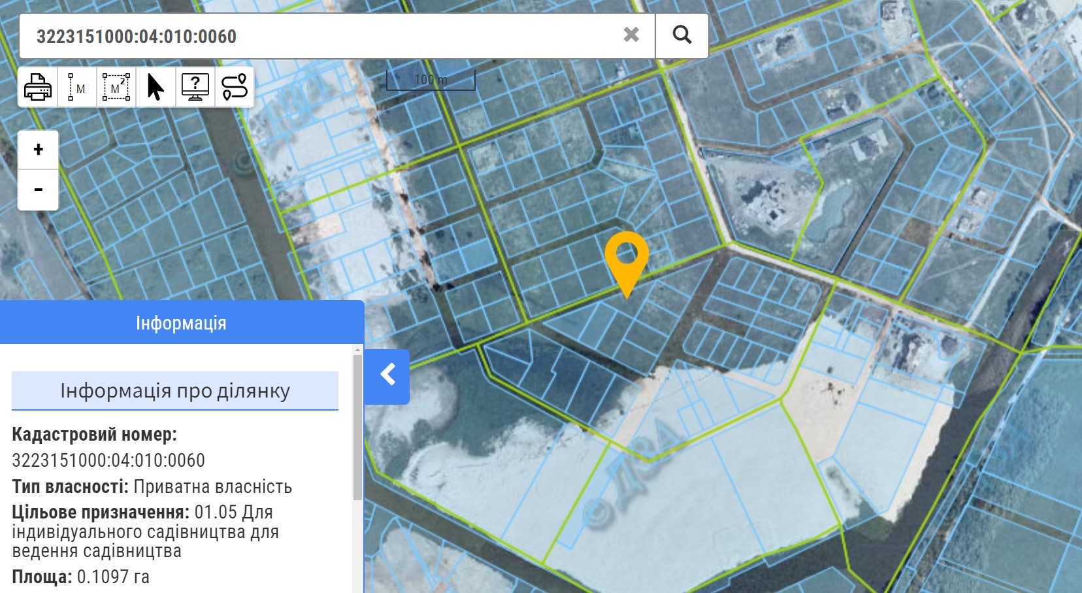Image resolution: width=1082 pixels, height=593 pixels.
Task: Collapse the information side panel chevron
Action: pyautogui.click(x=387, y=375)
